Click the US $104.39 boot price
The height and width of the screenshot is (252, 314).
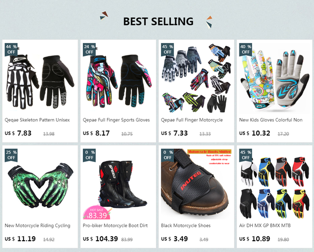(x=101, y=239)
